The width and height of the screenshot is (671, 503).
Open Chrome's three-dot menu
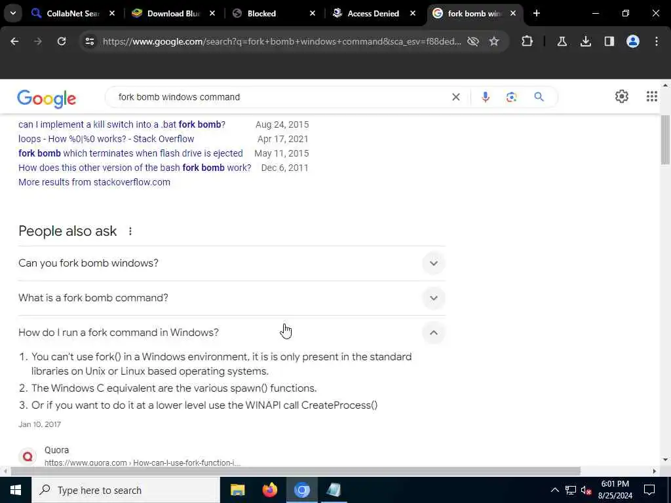(657, 41)
